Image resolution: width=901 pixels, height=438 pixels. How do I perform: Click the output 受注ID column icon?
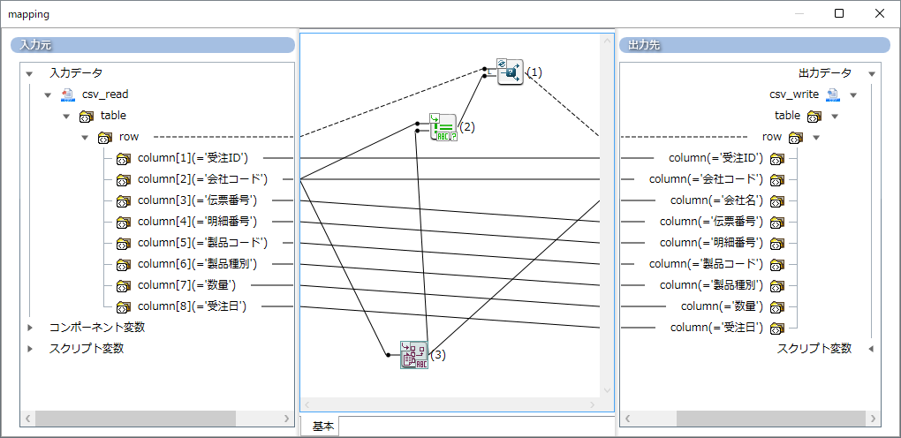coord(776,159)
